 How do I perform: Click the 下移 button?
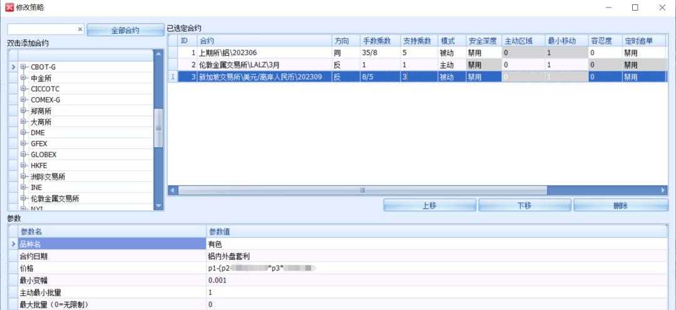(x=525, y=205)
